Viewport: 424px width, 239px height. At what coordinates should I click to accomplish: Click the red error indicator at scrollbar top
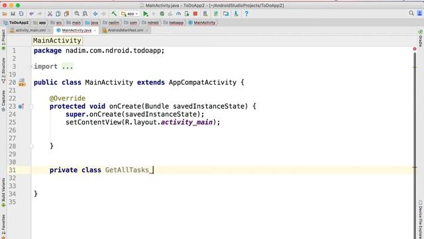pyautogui.click(x=415, y=48)
